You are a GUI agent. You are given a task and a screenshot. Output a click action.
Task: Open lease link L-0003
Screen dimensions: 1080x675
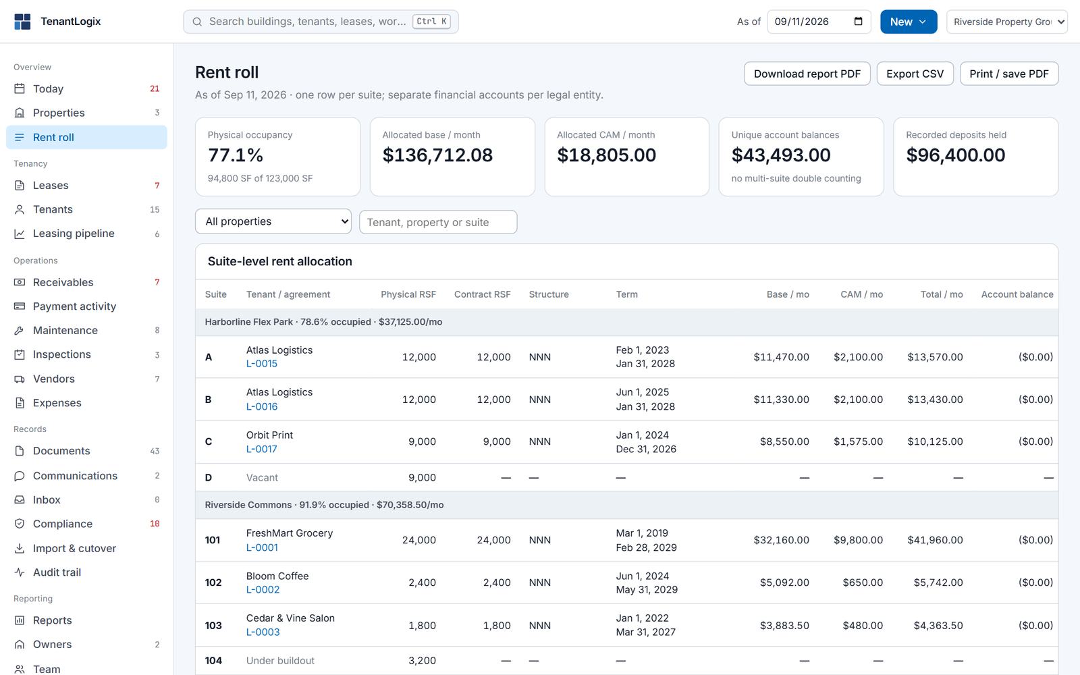click(263, 632)
